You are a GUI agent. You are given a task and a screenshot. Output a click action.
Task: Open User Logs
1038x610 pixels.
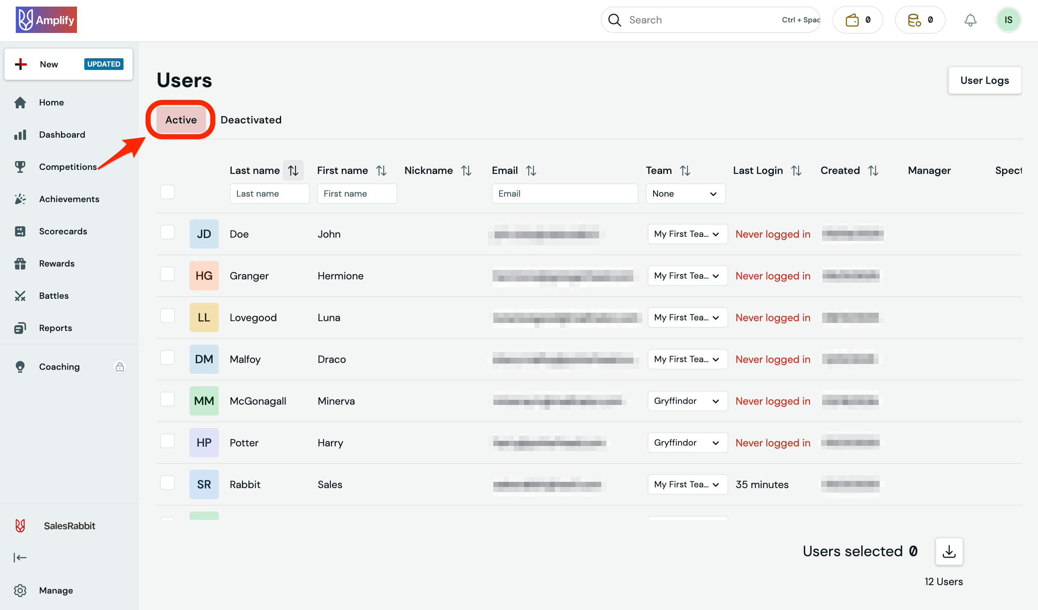click(x=984, y=80)
